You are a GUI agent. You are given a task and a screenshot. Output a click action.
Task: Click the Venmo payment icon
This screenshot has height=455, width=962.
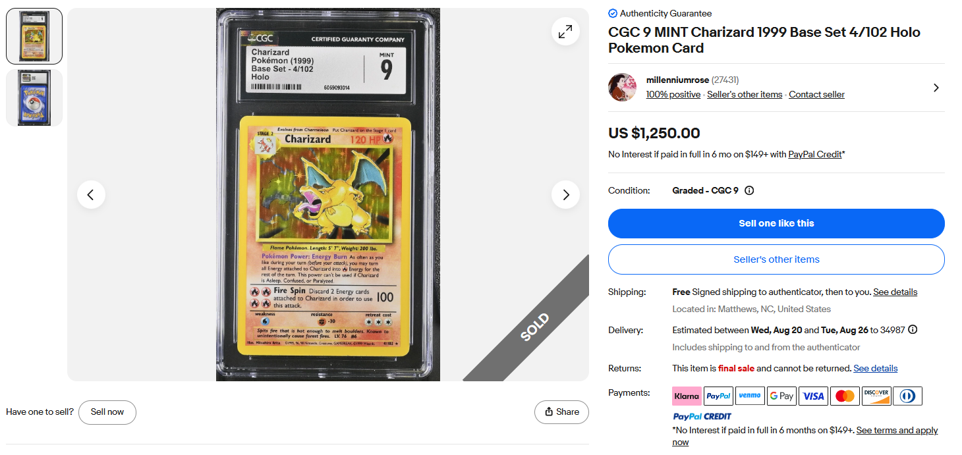click(750, 396)
